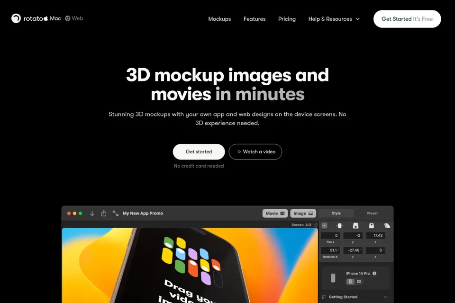This screenshot has width=455, height=303.
Task: Select the Mac version label
Action: [55, 18]
